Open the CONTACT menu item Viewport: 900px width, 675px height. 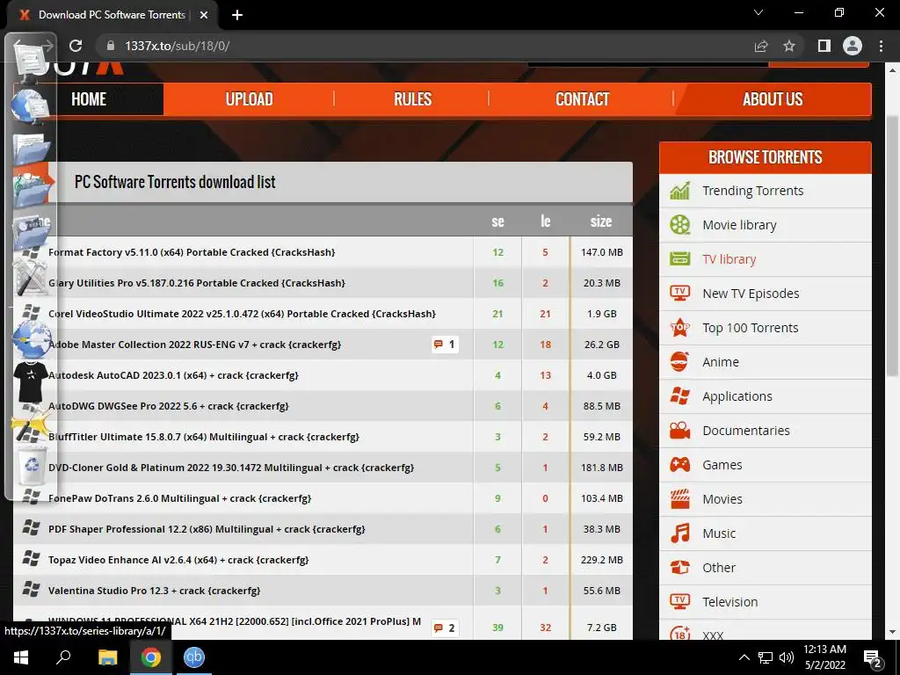click(x=582, y=99)
